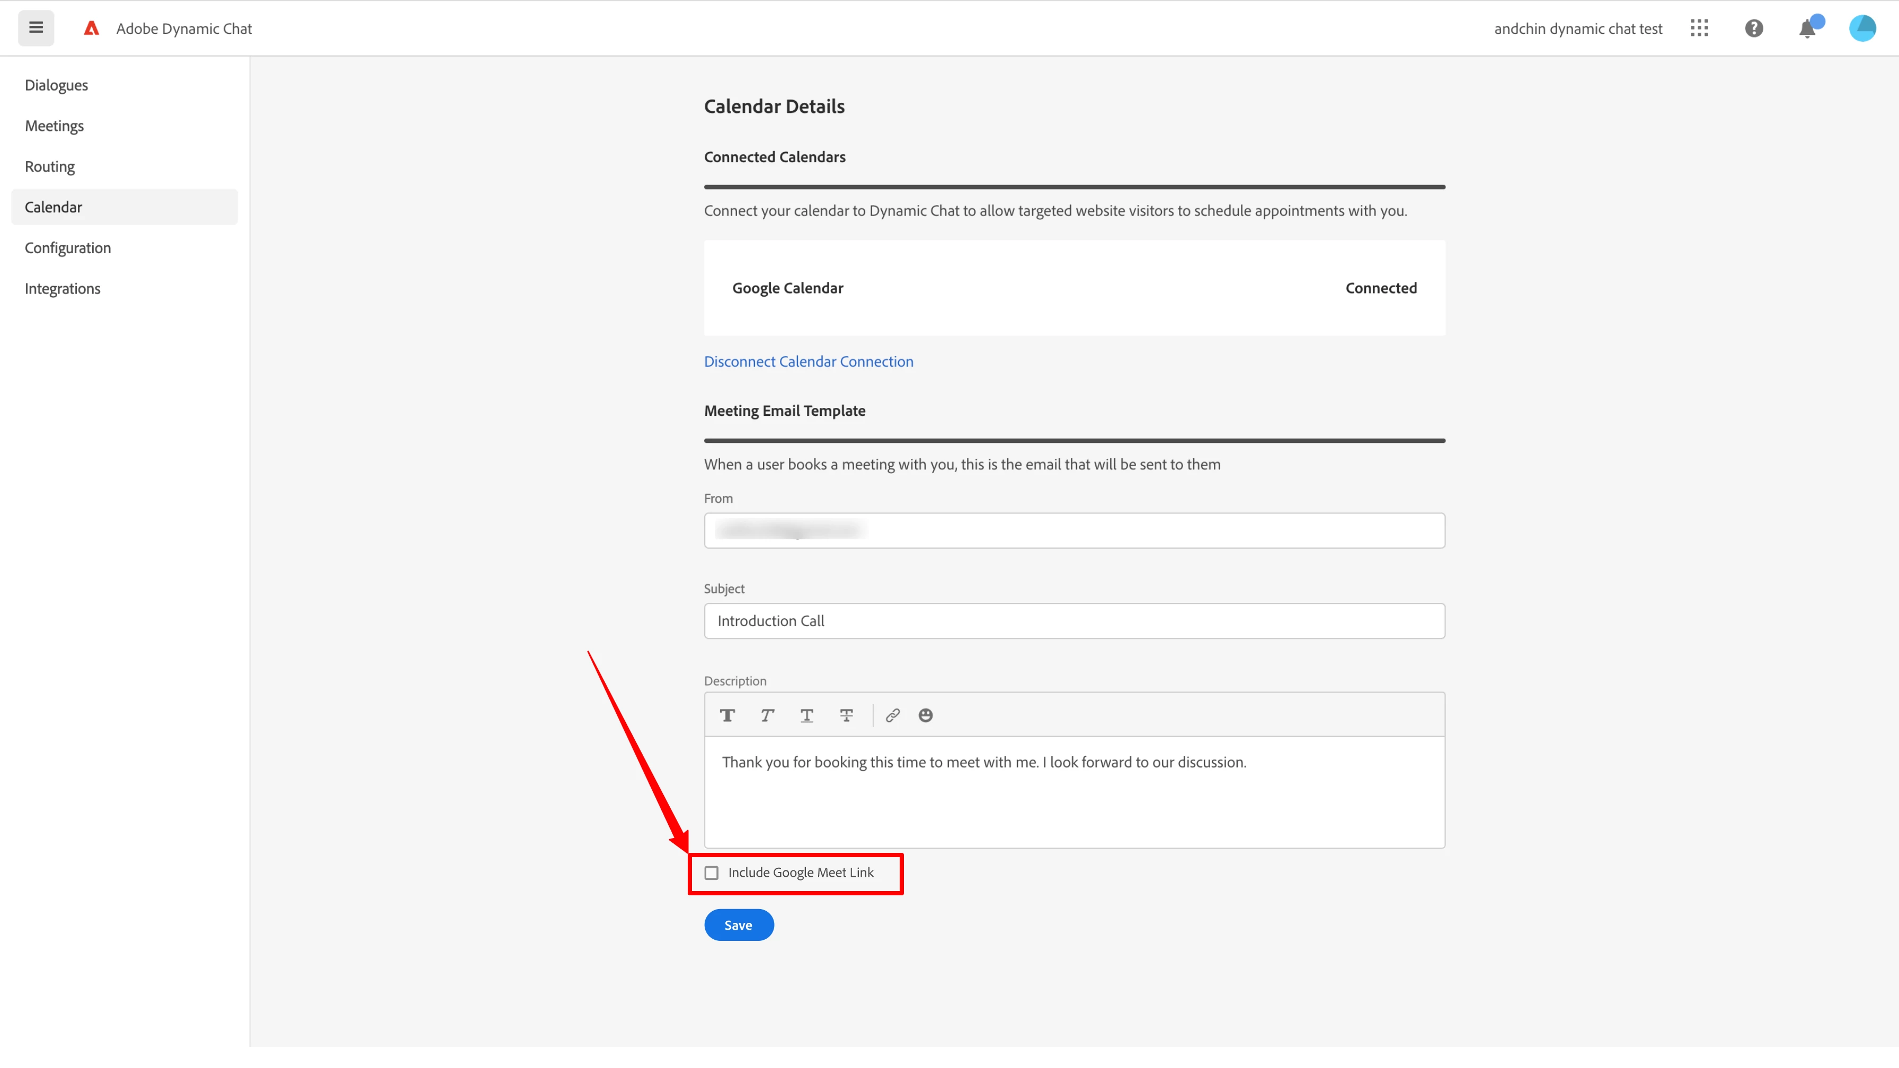The image size is (1899, 1068).
Task: Click Disconnect Calendar Connection link
Action: coord(808,361)
